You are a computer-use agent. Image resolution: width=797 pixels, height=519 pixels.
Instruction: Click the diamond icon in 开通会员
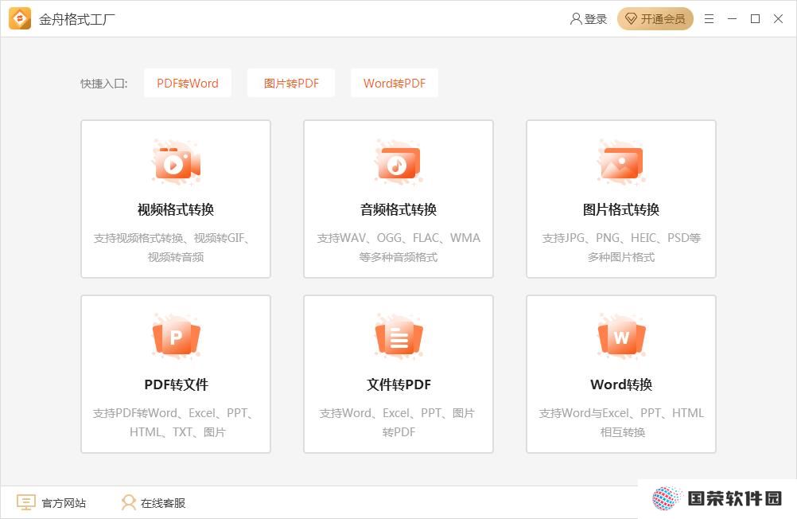(x=631, y=19)
